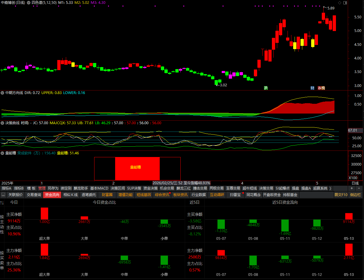Expand the 中期方向线 indicator settings circle
This screenshot has width=364, height=280.
pyautogui.click(x=3, y=93)
